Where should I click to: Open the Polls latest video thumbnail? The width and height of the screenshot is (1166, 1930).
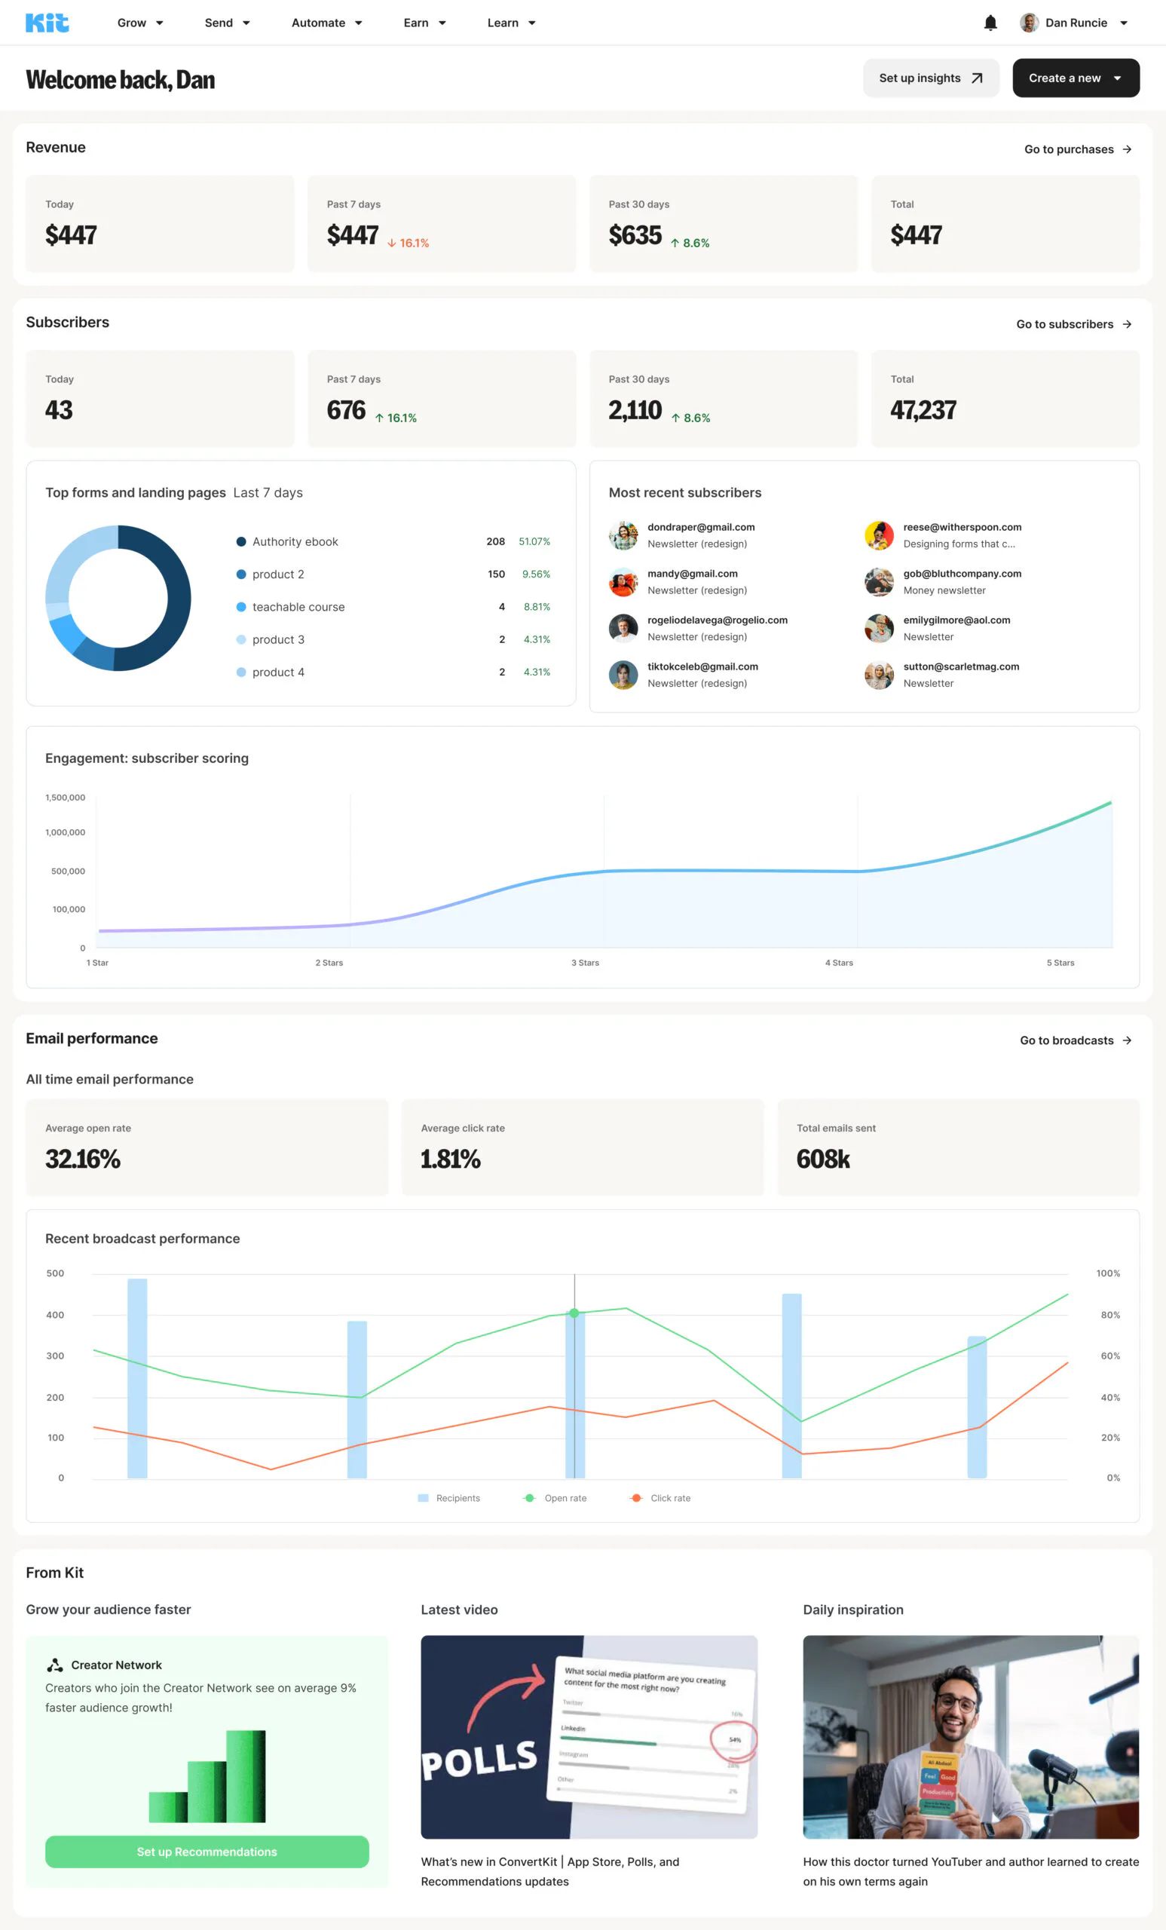coord(589,1736)
